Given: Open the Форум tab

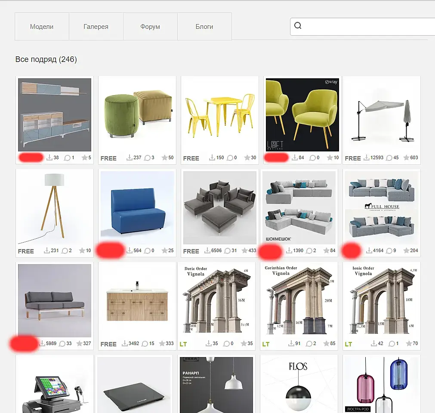Looking at the screenshot, I should pos(150,27).
